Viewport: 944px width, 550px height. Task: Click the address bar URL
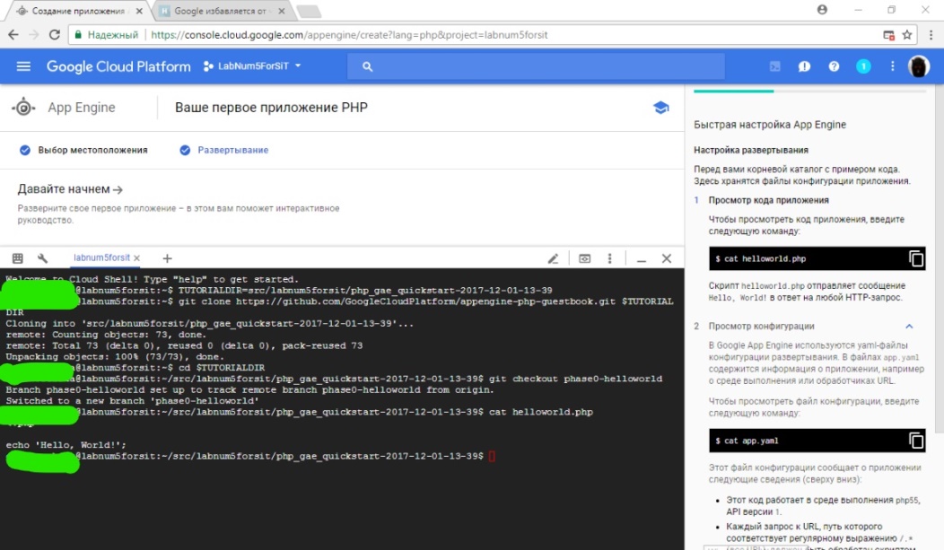(349, 35)
